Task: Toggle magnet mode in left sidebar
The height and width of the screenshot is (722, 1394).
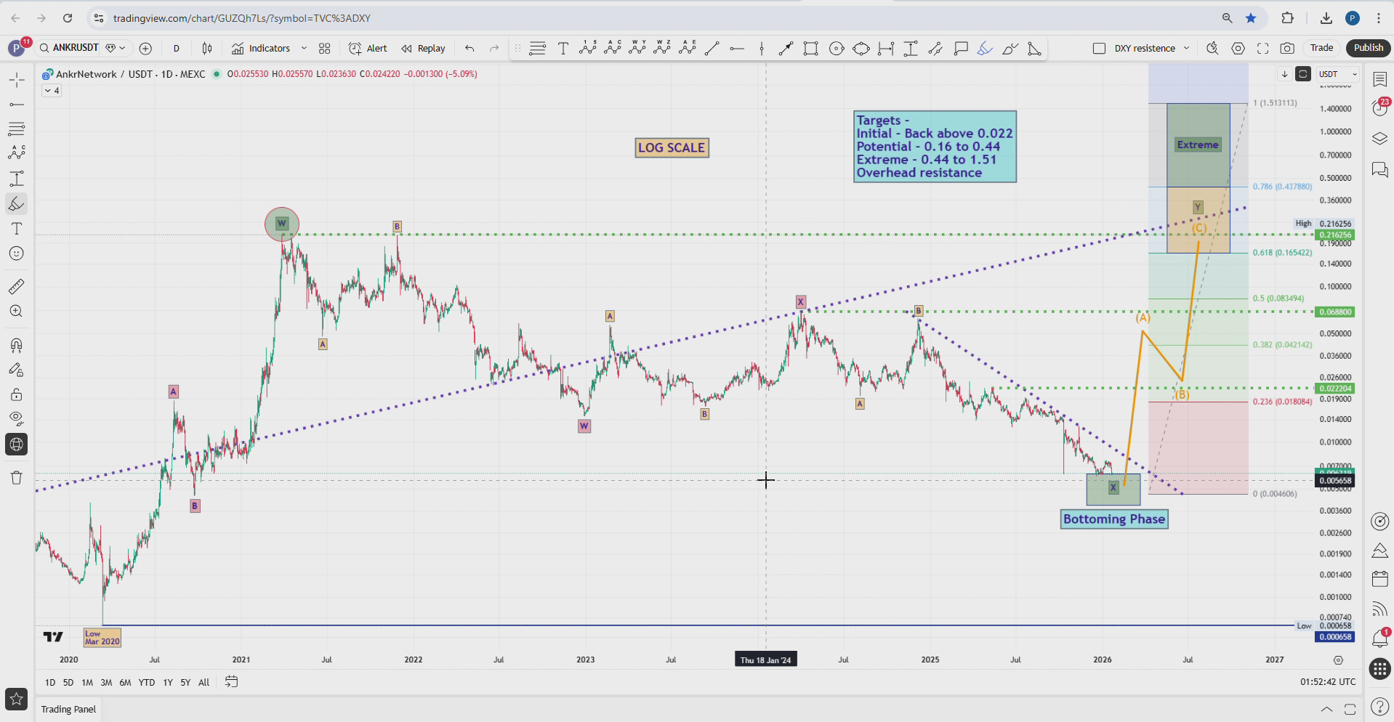Action: pyautogui.click(x=16, y=345)
